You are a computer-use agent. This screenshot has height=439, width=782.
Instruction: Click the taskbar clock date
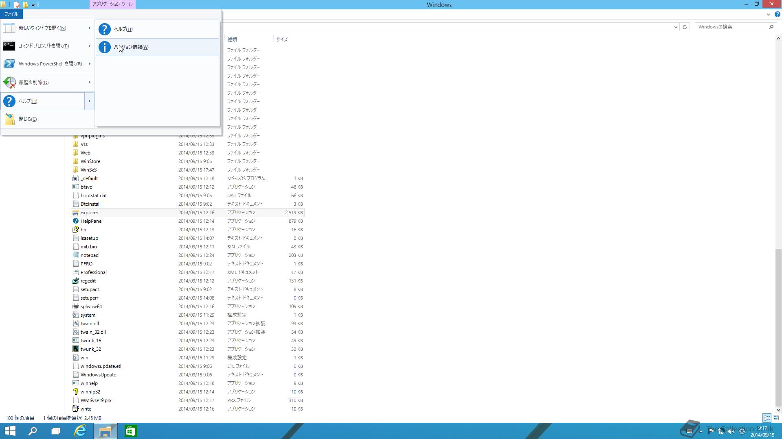pyautogui.click(x=762, y=435)
